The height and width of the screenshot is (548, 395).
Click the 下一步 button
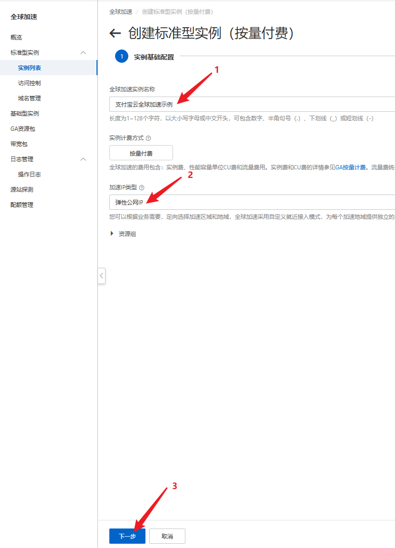127,536
